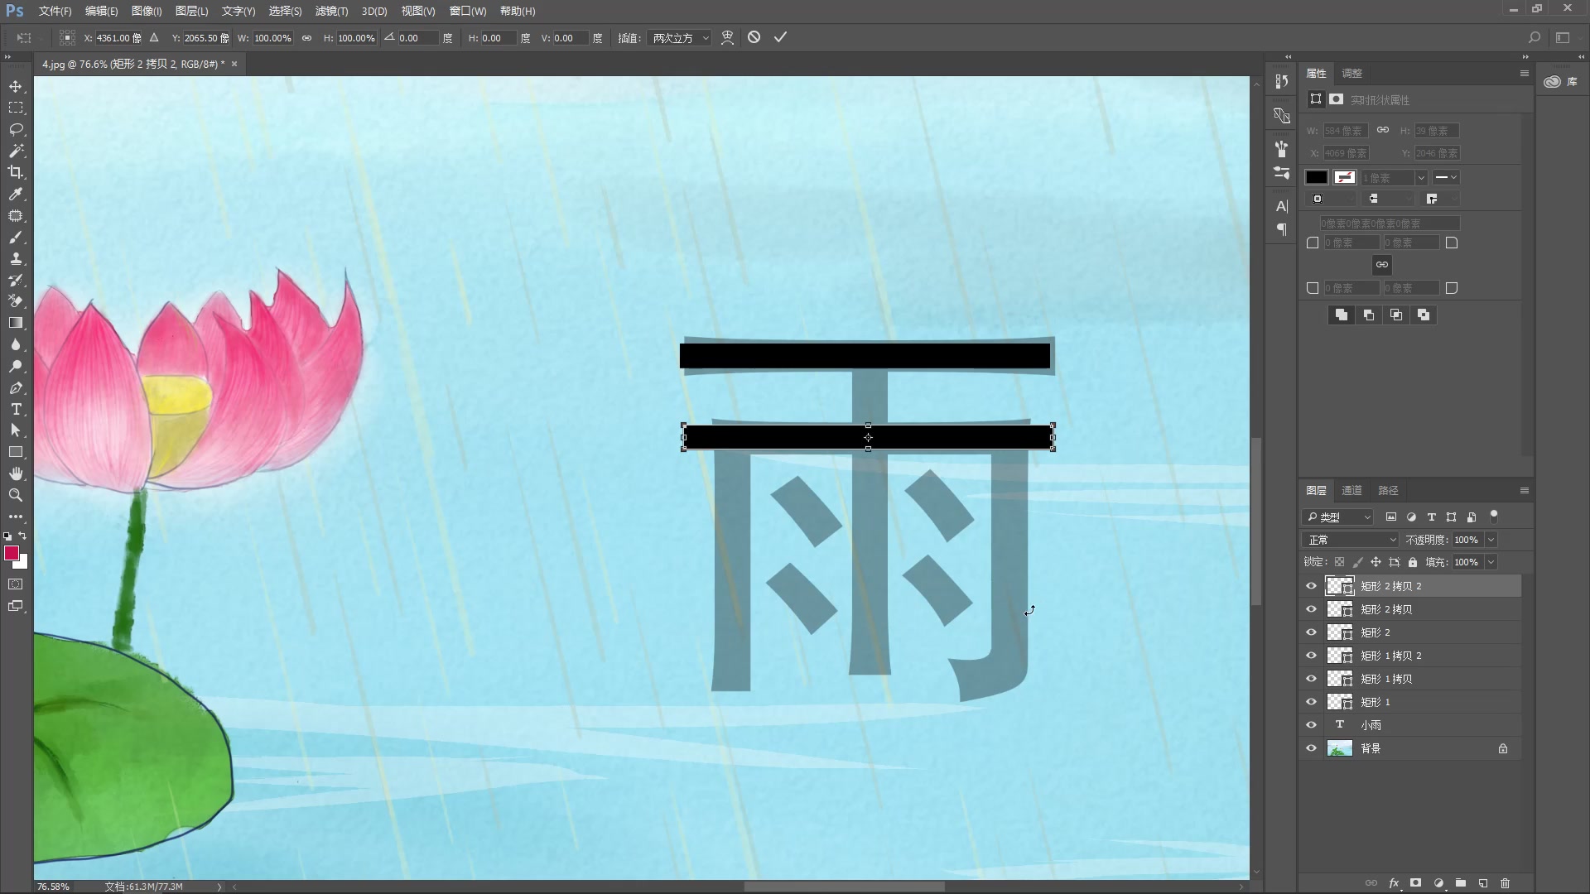Select the Horizontal Type tool
Screen dimensions: 1590x894
pos(16,410)
